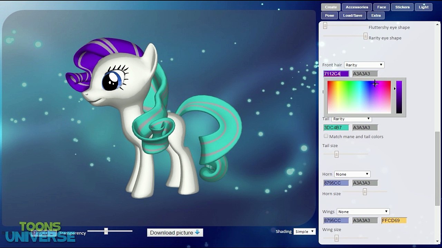Toggle Match mane and tail colors checkbox

coord(326,136)
